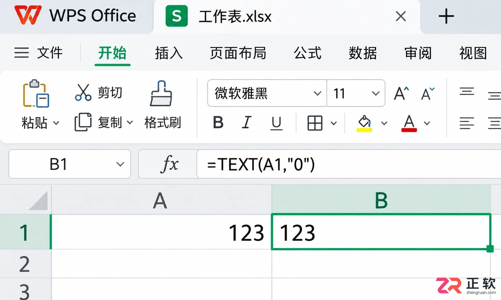Click the top-align icon
Screen dimensions: 501x300
[467, 92]
